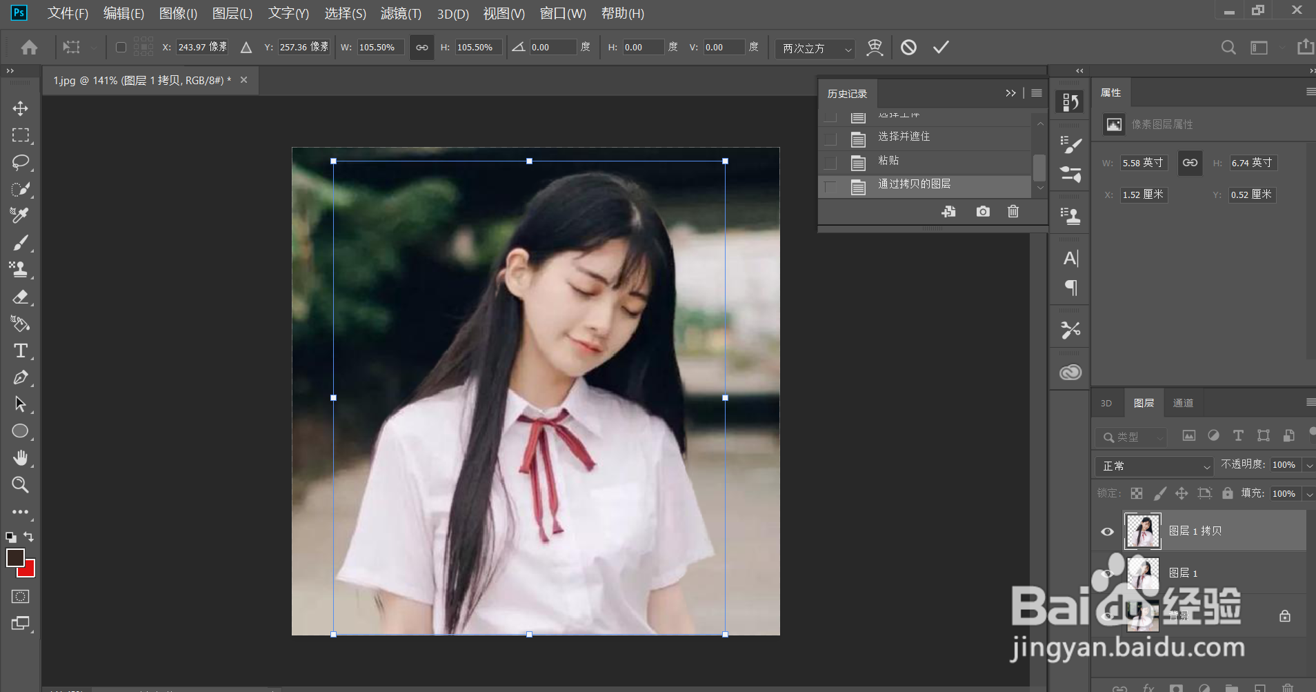
Task: Set history brush source for 选择并遮住
Action: point(830,139)
